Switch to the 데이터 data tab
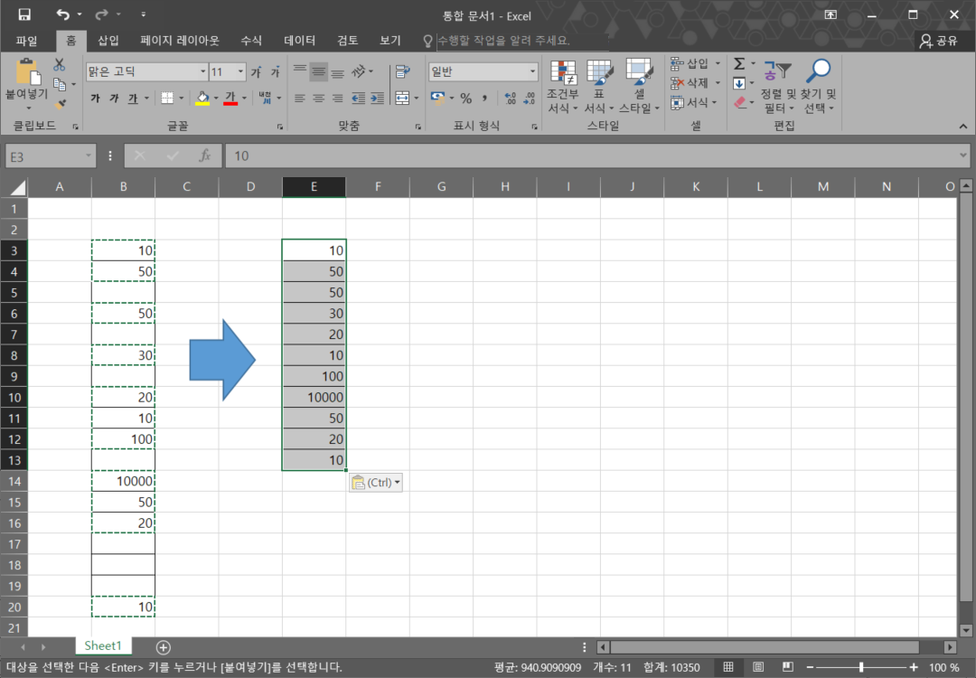 point(299,41)
